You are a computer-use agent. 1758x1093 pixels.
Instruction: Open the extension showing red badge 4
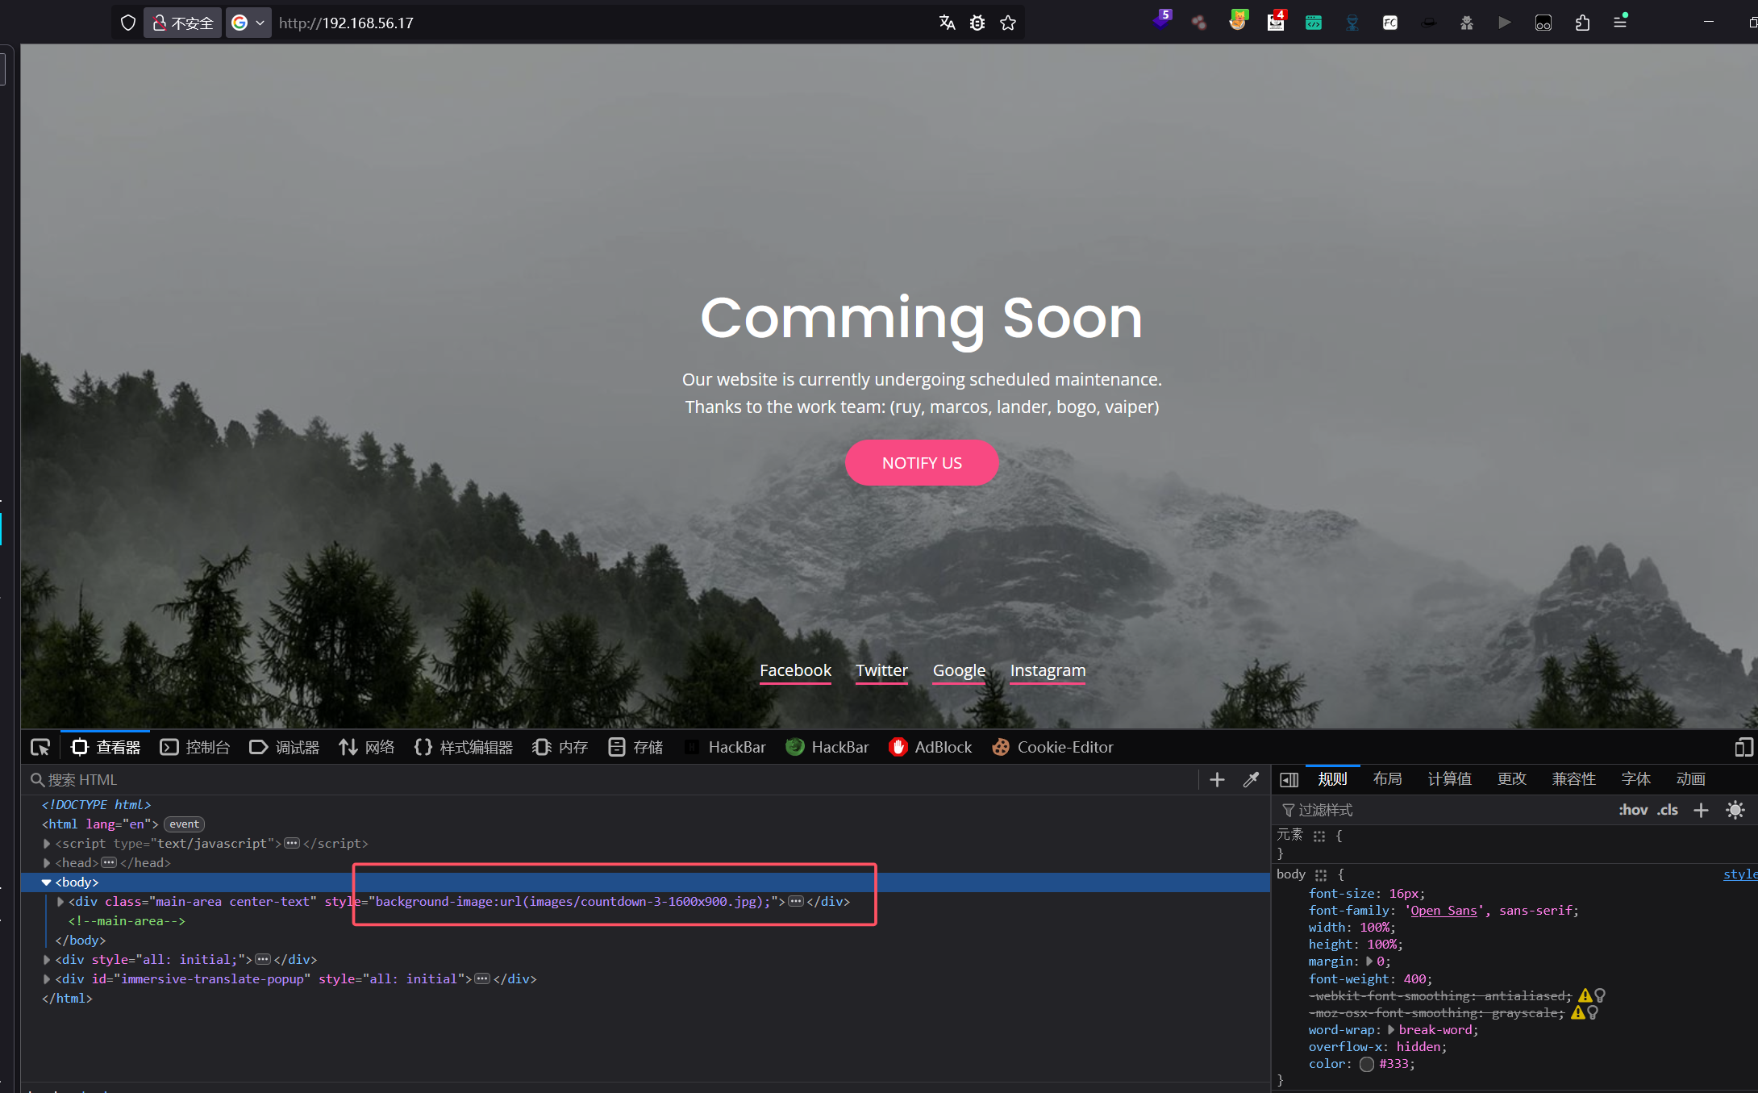[1277, 21]
